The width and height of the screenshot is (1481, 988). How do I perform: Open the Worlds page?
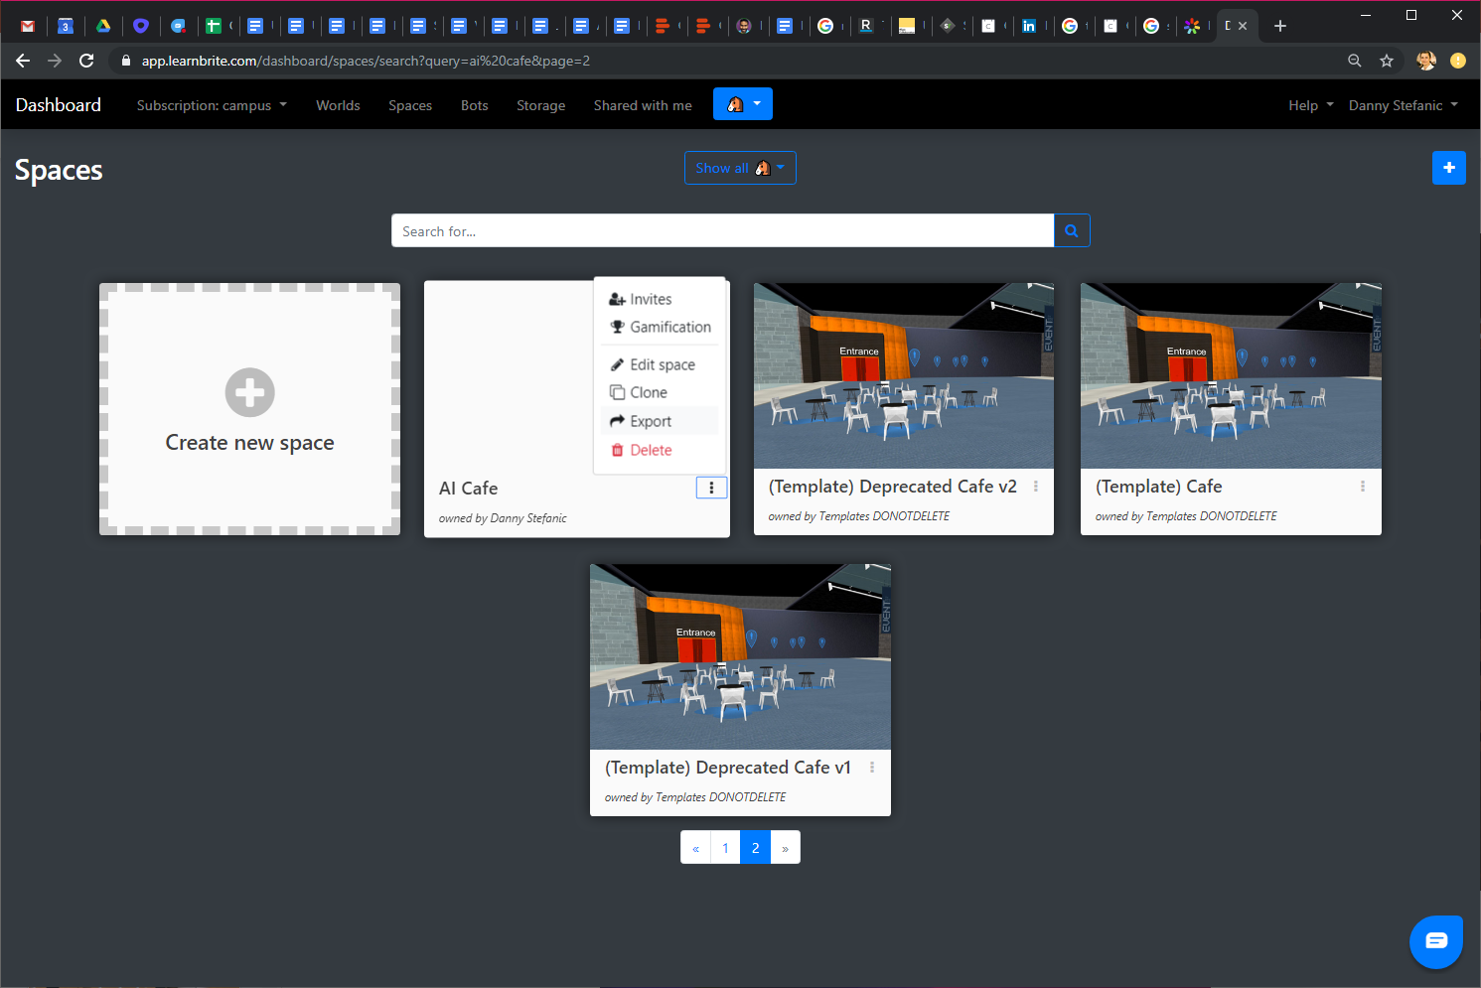coord(338,105)
